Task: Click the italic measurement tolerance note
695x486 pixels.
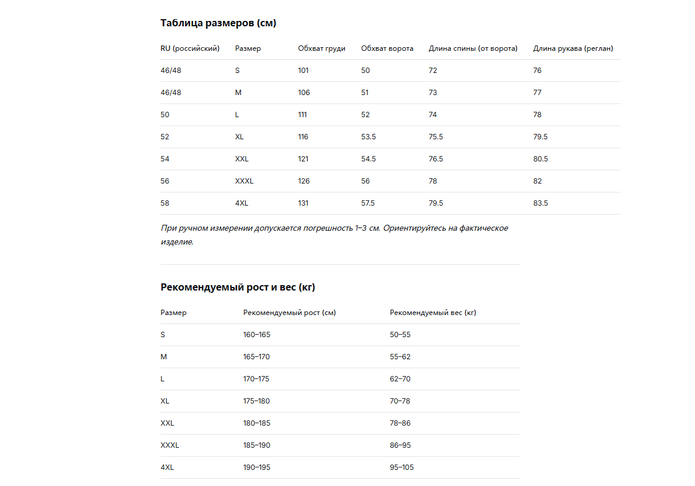Action: pyautogui.click(x=334, y=234)
